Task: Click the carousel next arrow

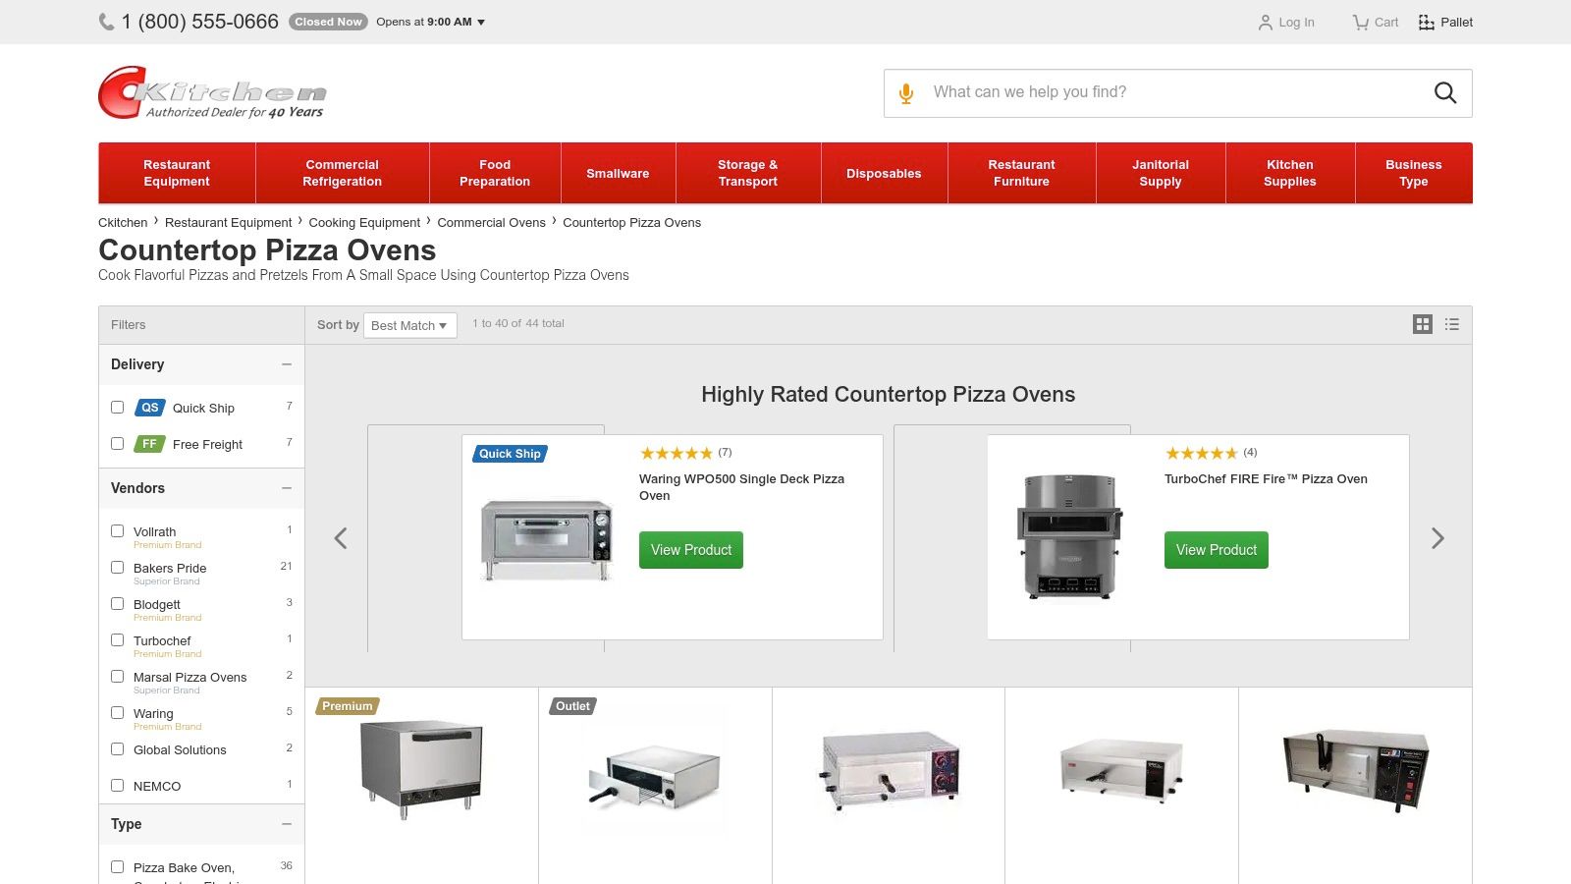Action: (1437, 538)
